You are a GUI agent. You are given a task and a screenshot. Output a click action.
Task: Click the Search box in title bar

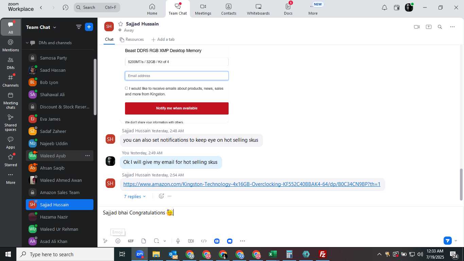(x=97, y=7)
